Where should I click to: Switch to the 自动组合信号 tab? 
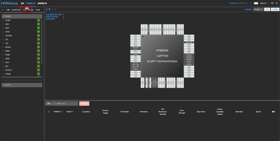coord(16,10)
